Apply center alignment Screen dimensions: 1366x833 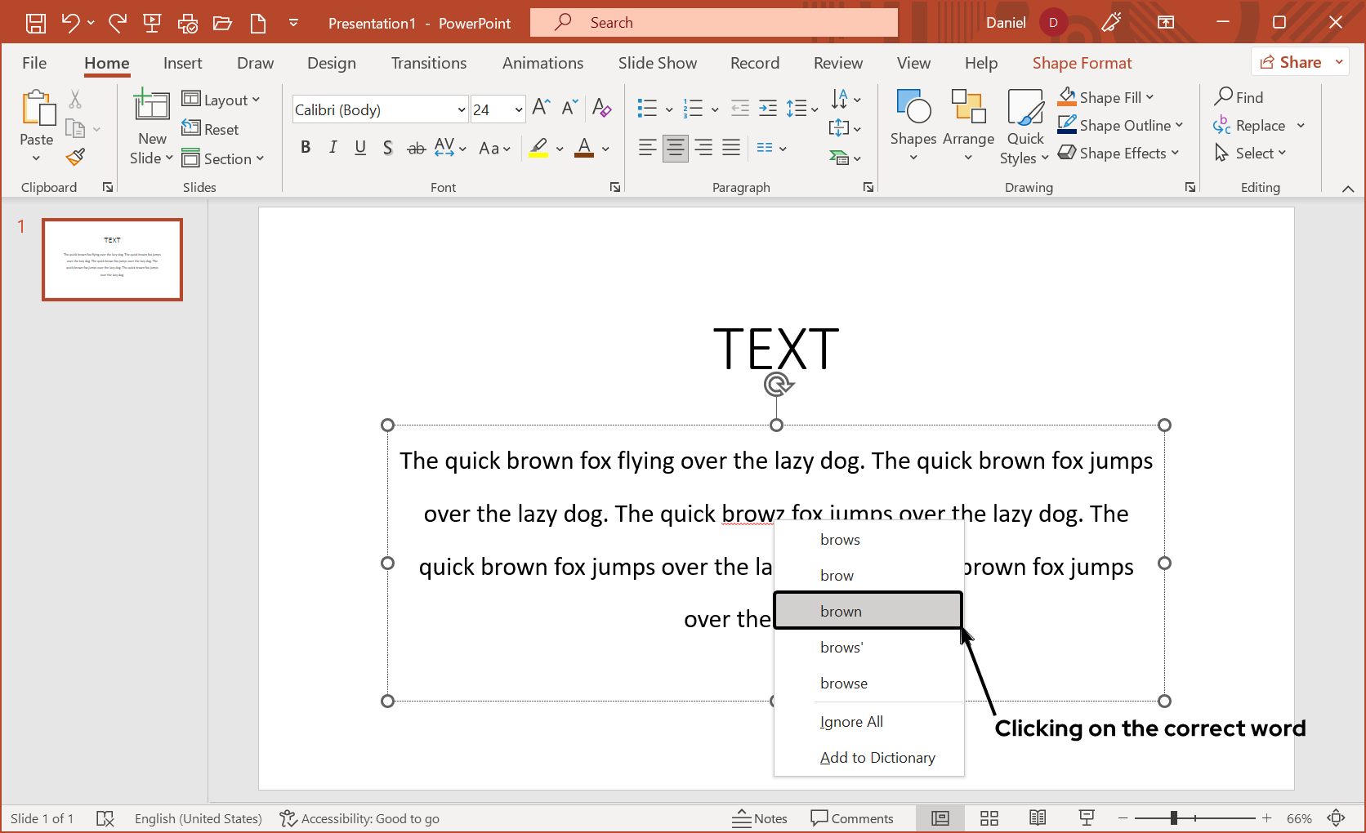[x=675, y=148]
